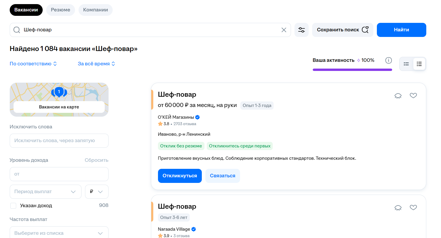
Task: Expand the Частота выплат dropdown list
Action: [59, 233]
